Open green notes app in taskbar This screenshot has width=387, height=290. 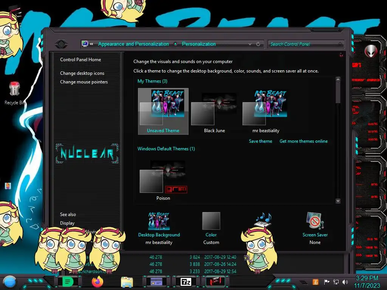pos(68,282)
